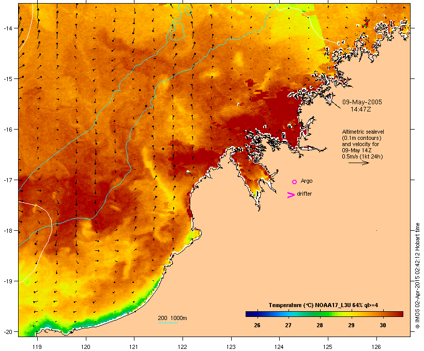Screen dimensions: 424x351
Task: Click the -18 latitude axis label
Action: coord(8,231)
